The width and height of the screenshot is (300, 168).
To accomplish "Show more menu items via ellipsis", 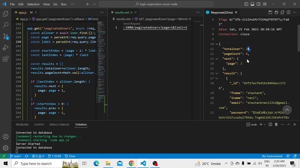I will coord(73,4).
